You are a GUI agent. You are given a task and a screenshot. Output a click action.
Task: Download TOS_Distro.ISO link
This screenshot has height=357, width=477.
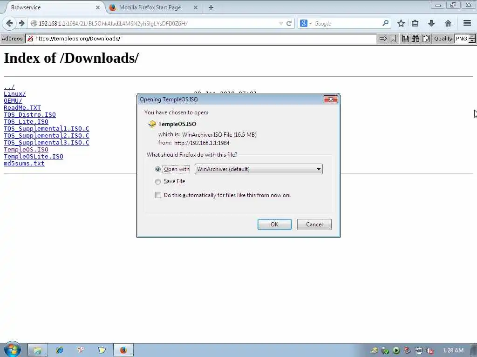click(x=29, y=115)
